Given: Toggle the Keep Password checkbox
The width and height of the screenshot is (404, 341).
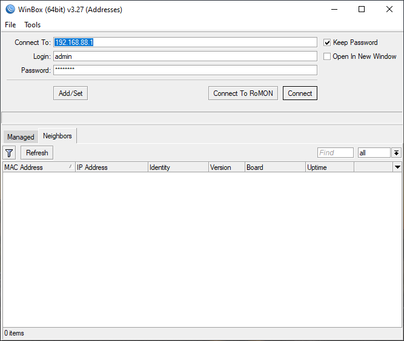Looking at the screenshot, I should point(327,42).
